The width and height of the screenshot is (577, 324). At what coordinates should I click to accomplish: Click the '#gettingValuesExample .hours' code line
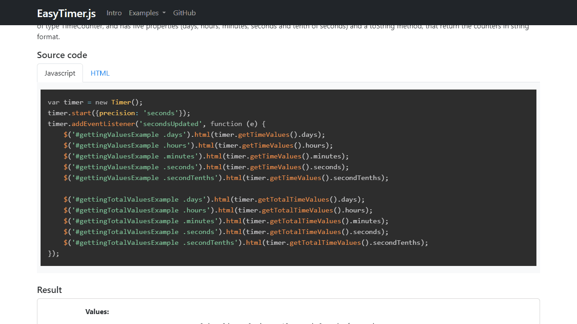pos(198,145)
